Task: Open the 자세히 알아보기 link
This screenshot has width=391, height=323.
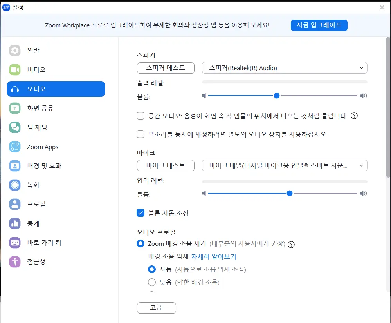Action: pyautogui.click(x=214, y=256)
